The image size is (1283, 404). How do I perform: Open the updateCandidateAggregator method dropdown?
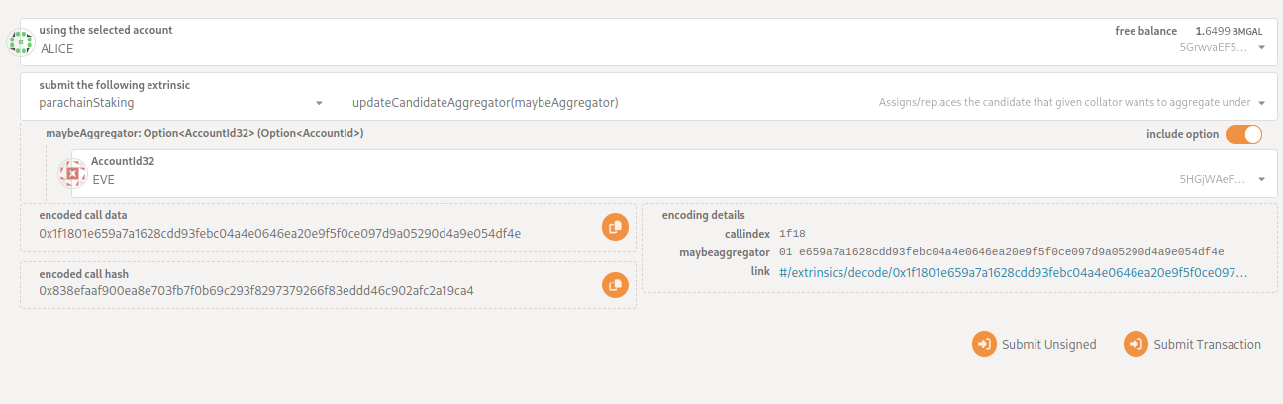point(1262,103)
